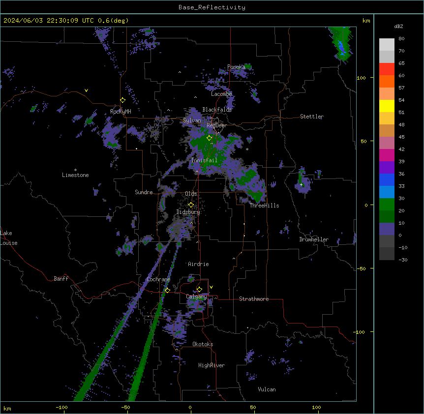Image resolution: width=424 pixels, height=414 pixels.
Task: Click the Olds label
Action: tap(191, 194)
